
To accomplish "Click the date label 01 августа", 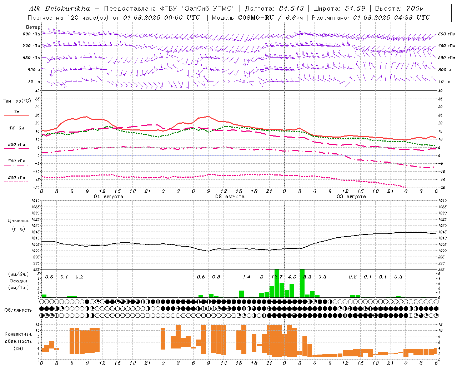I will [109, 197].
